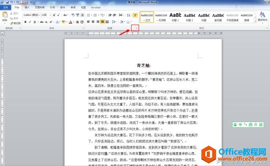
Task: Toggle strikethrough formatting
Action: (41, 22)
